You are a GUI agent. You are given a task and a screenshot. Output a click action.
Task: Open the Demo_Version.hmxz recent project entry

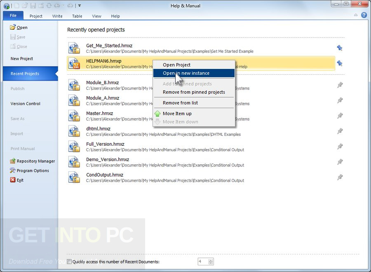[201, 162]
